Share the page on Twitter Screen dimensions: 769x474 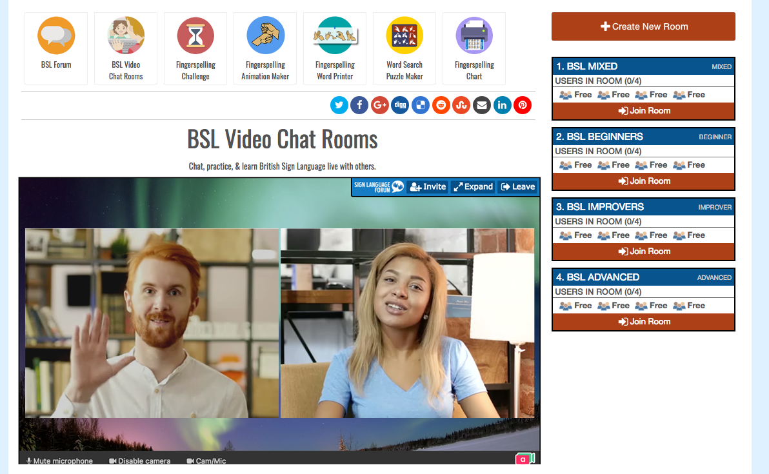coord(339,105)
